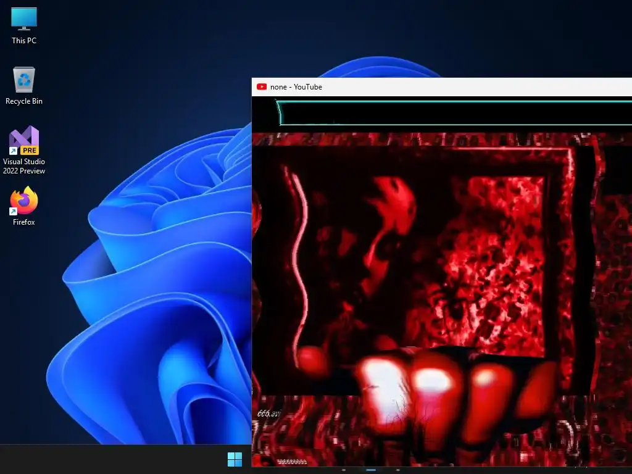
Task: Click the red glitch video frame
Action: tap(442, 300)
